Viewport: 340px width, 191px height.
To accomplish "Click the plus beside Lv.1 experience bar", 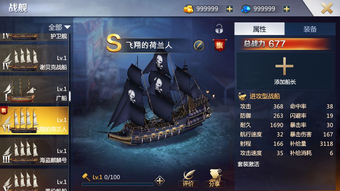I will [x=160, y=181].
